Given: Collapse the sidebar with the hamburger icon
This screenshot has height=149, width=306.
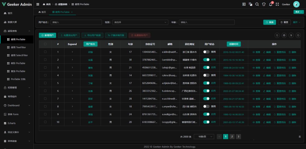Looking at the screenshot, I should [38, 4].
